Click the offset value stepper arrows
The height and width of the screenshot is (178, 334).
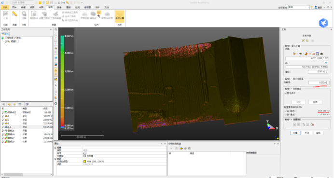coord(326,72)
